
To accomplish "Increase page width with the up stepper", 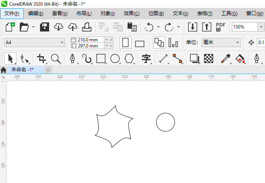I will pyautogui.click(x=111, y=40).
